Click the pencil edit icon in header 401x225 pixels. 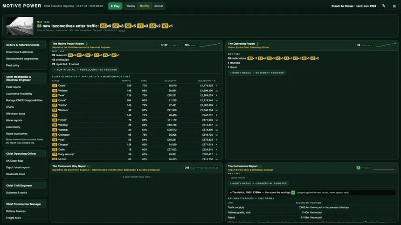[384, 6]
